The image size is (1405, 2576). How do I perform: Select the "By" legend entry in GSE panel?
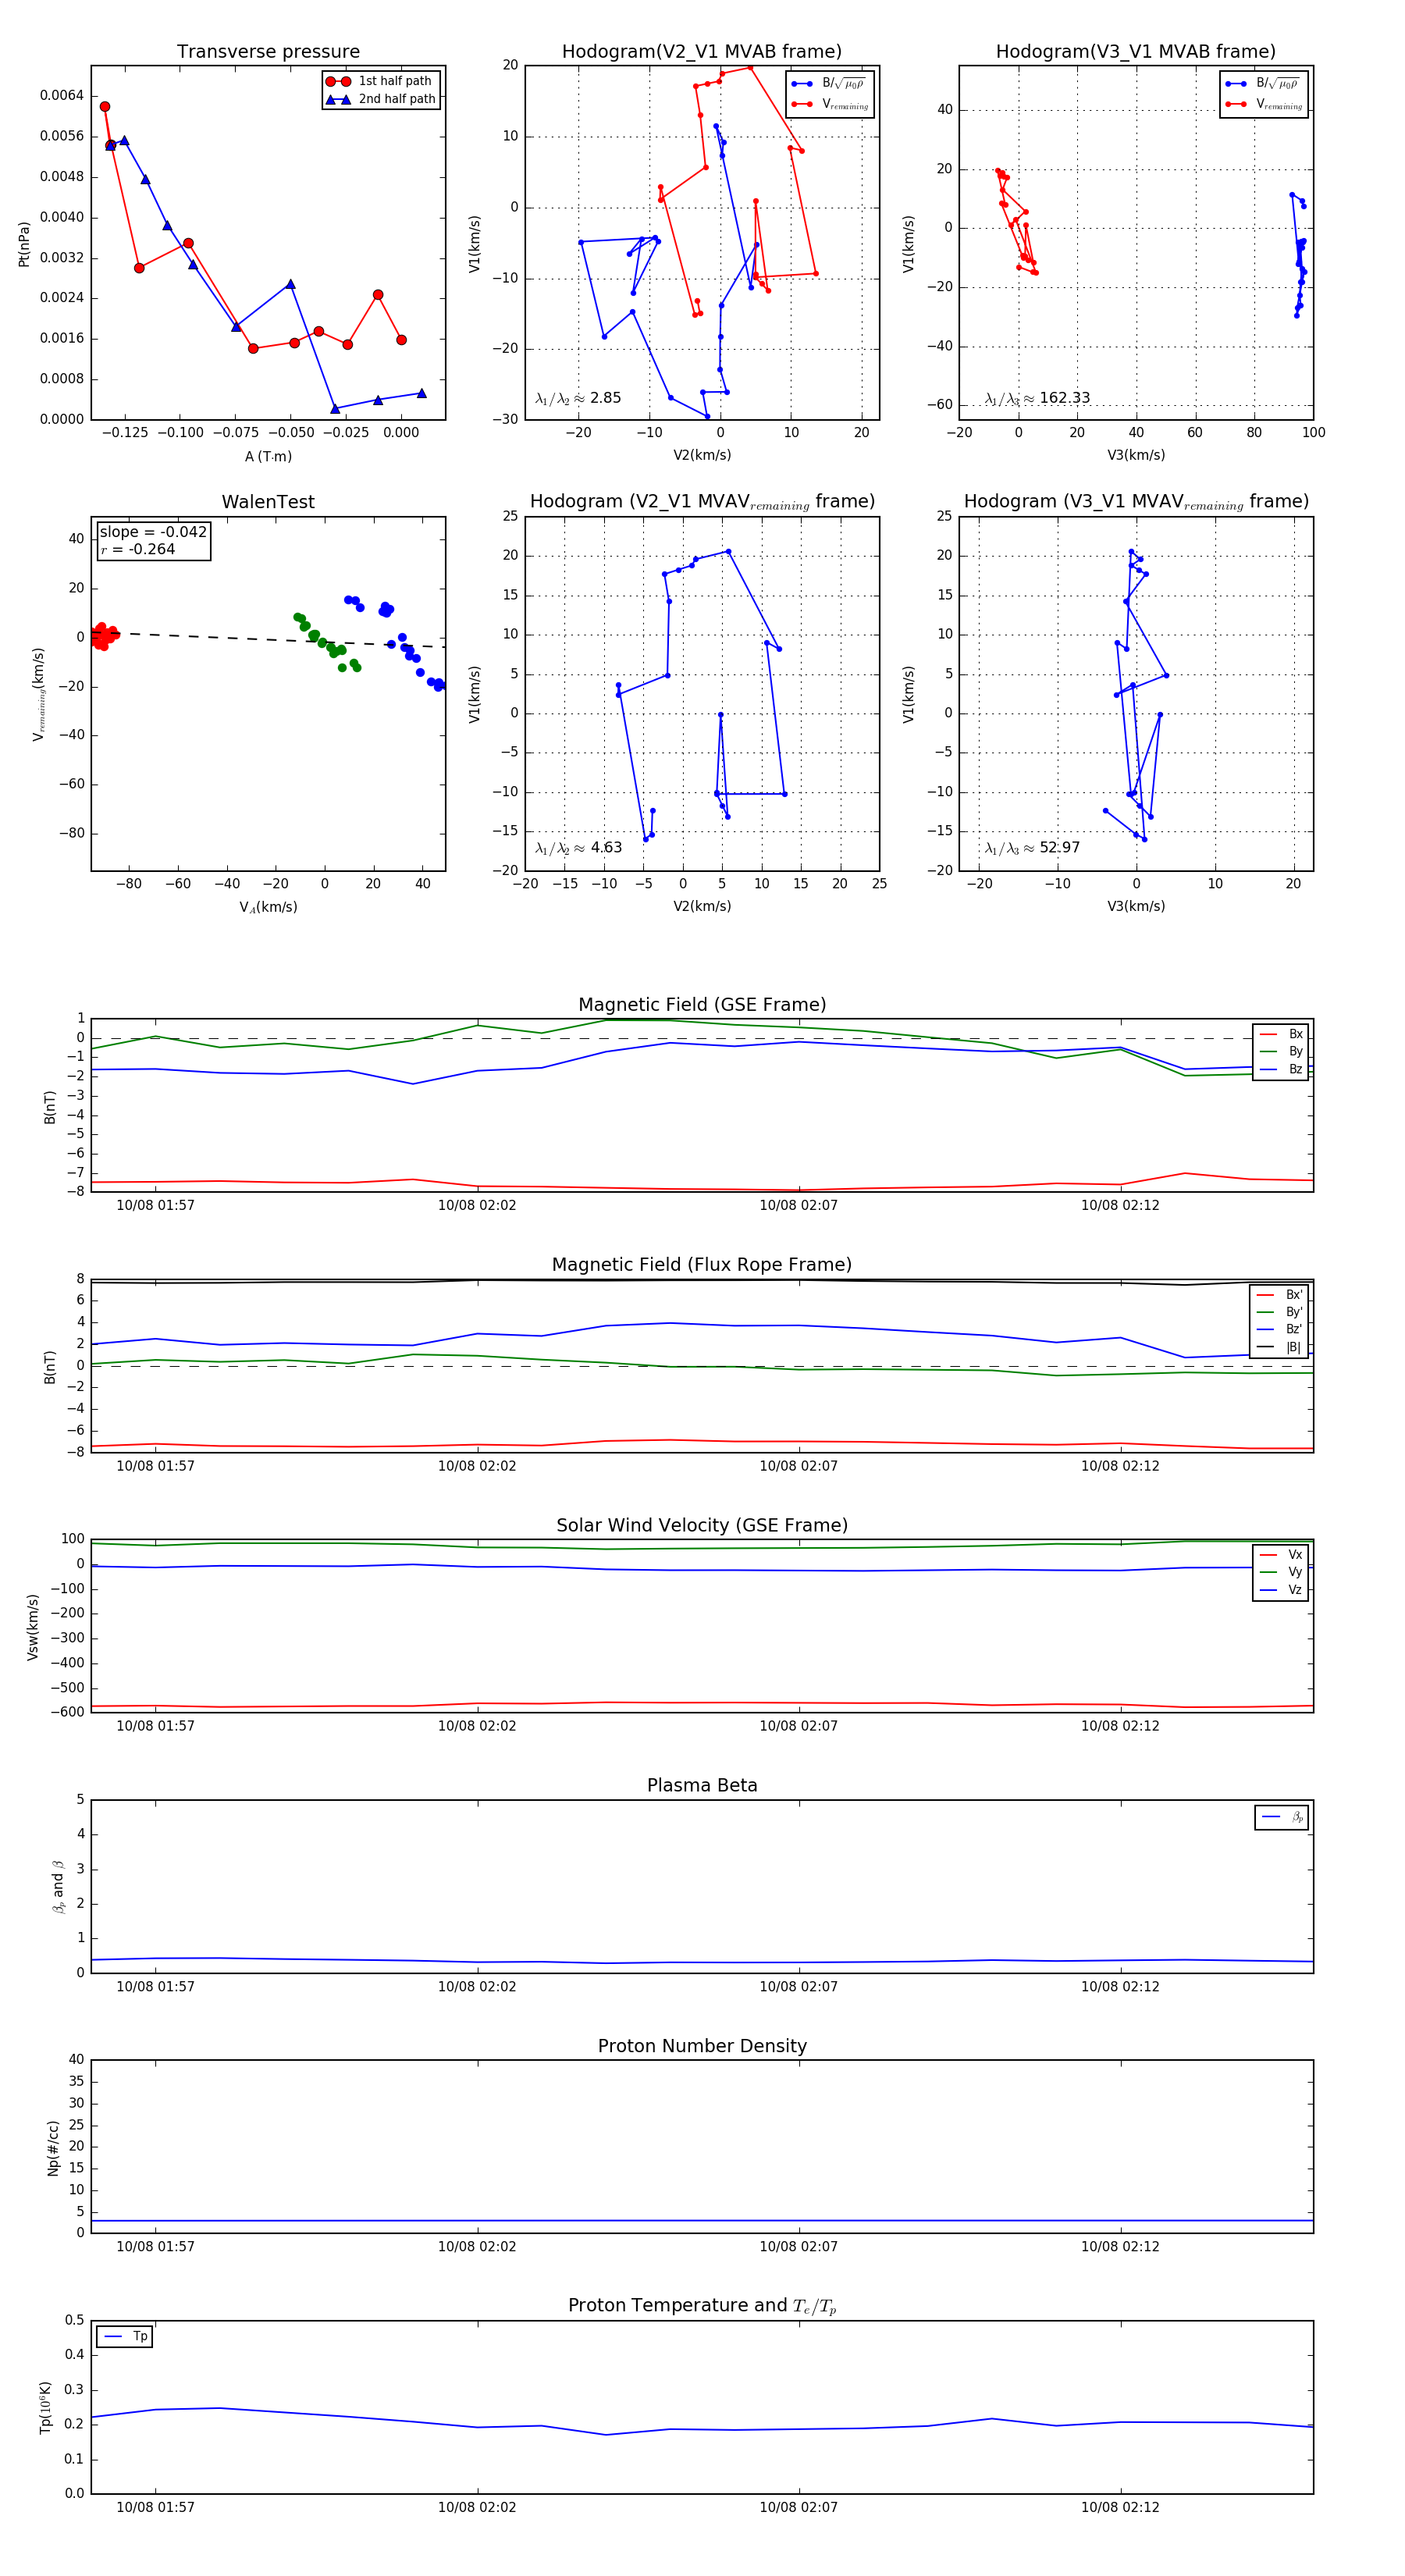tap(1281, 1051)
